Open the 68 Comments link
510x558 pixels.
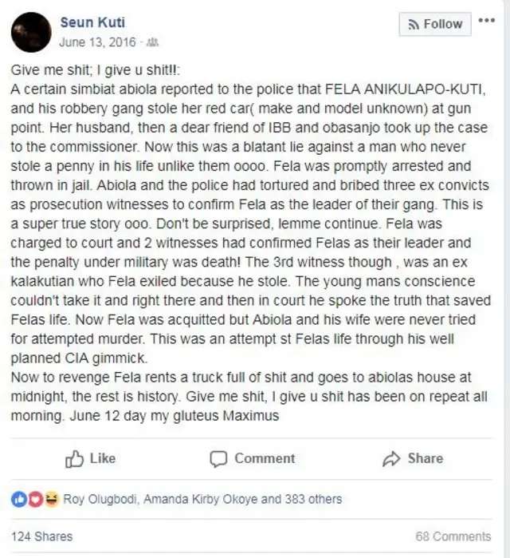[x=453, y=536]
